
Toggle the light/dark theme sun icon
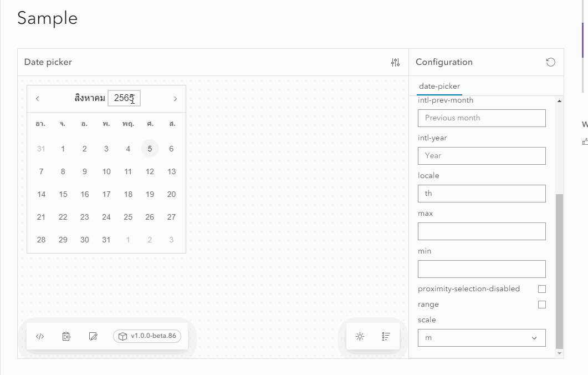(360, 336)
